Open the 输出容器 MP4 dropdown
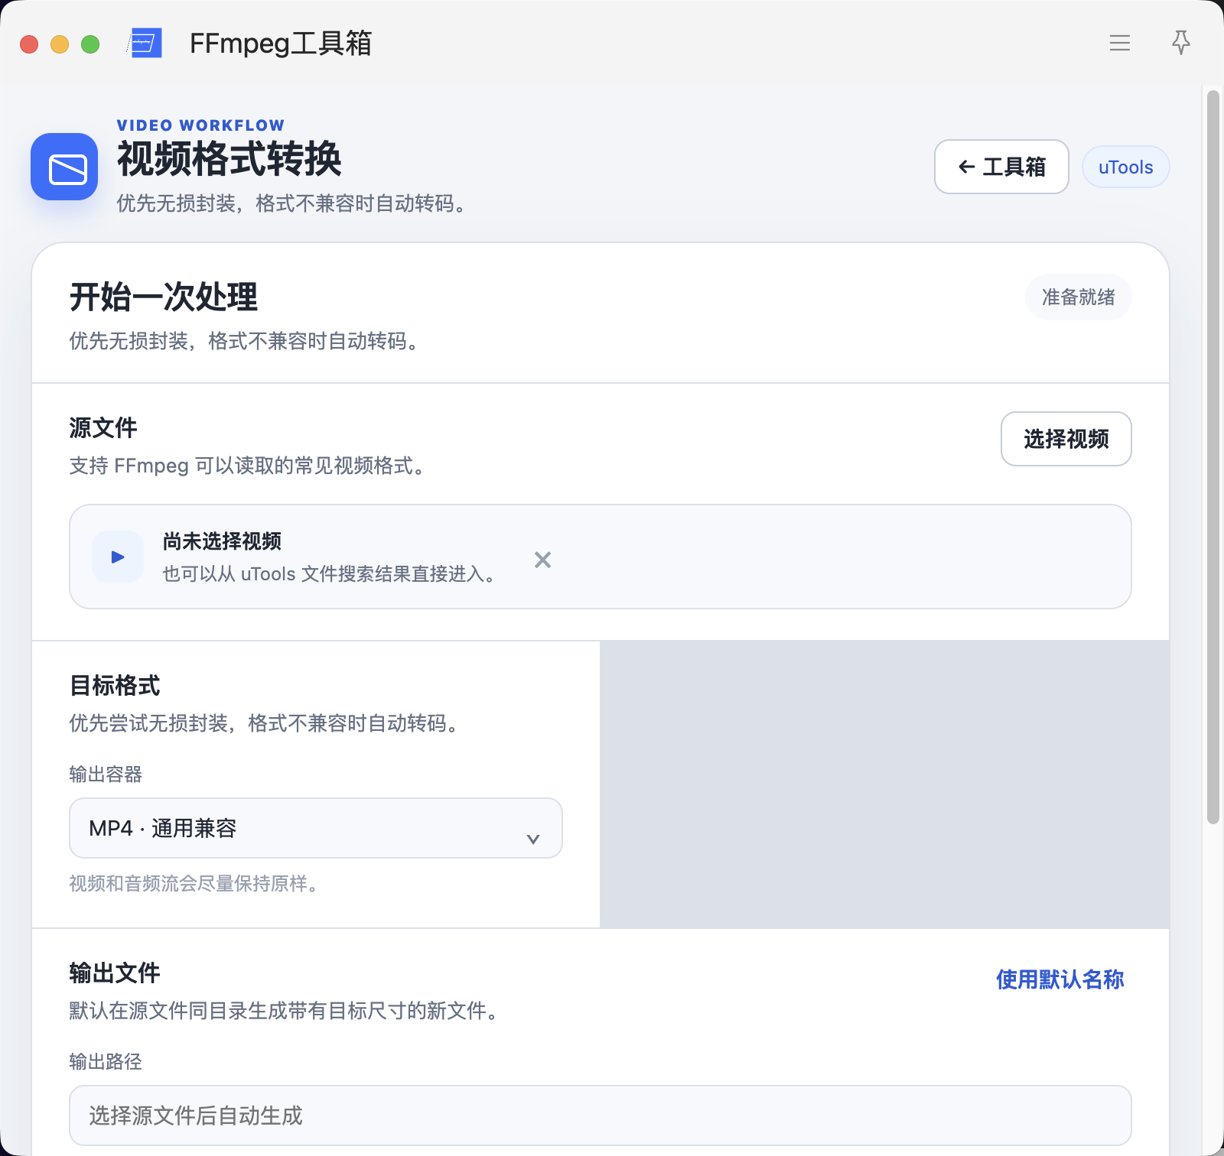1224x1156 pixels. point(316,828)
